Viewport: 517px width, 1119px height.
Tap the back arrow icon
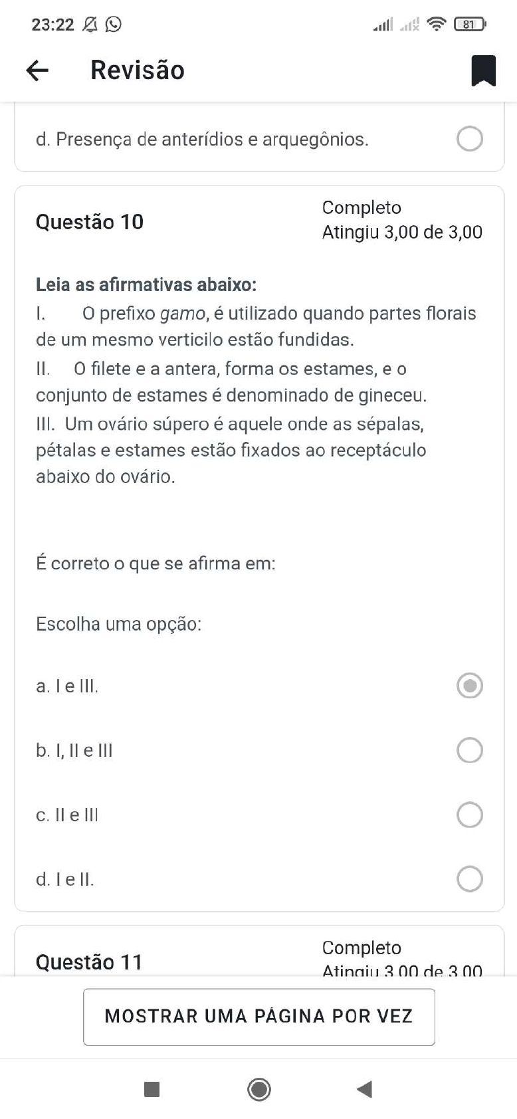(x=37, y=70)
